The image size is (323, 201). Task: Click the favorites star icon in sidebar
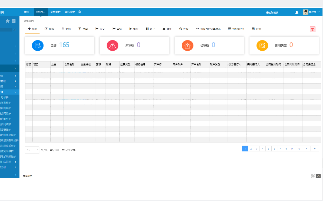[x=8, y=21]
